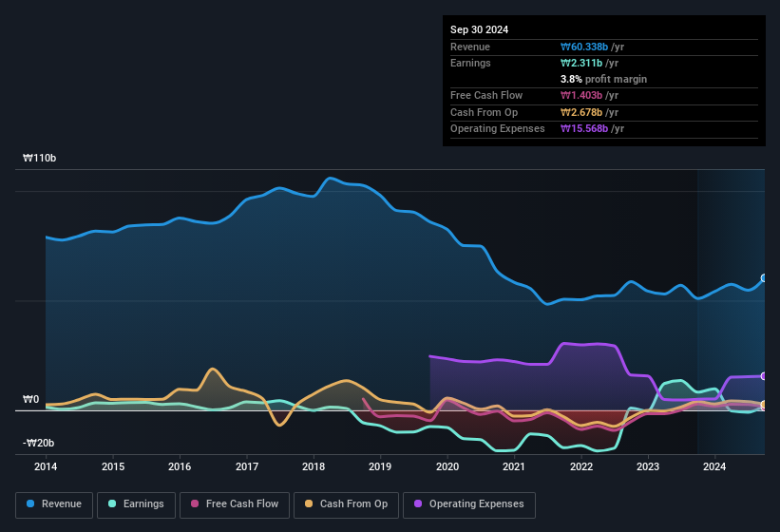
Task: Click the orange Cash From Op endpoint marker
Action: (x=764, y=405)
